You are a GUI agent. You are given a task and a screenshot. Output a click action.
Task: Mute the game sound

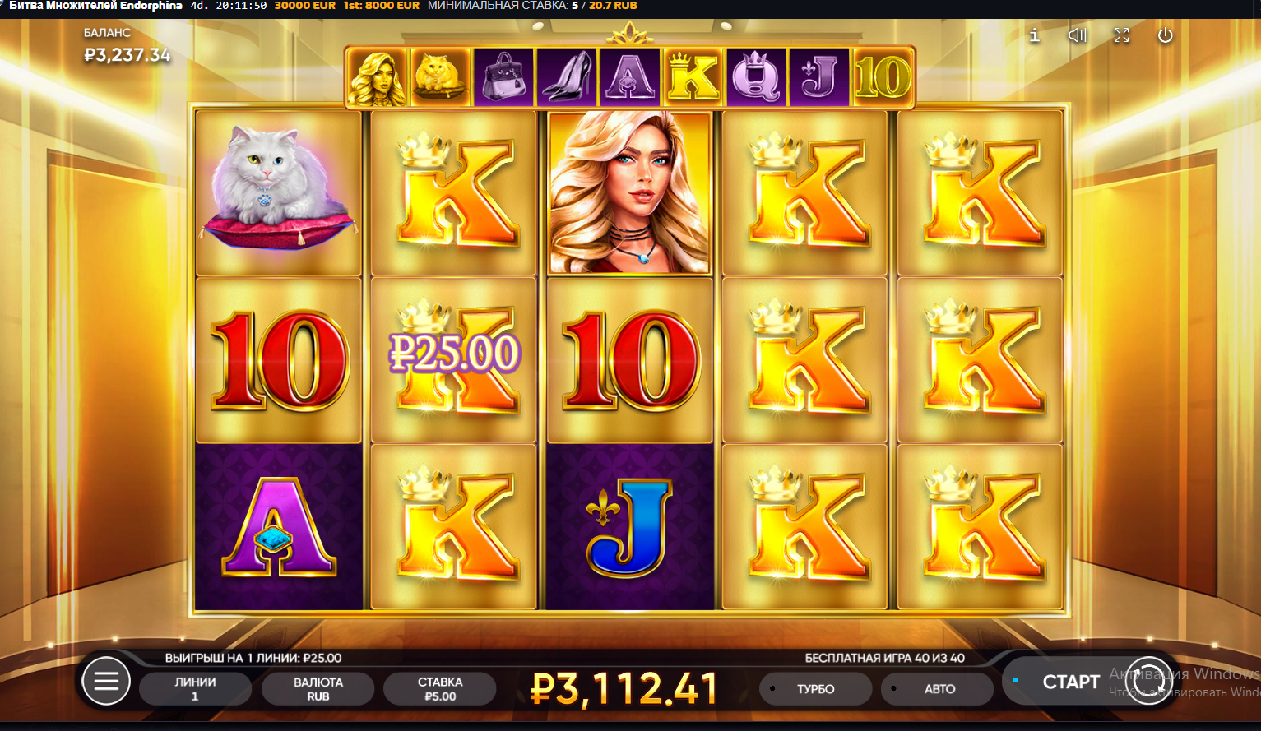pyautogui.click(x=1078, y=35)
